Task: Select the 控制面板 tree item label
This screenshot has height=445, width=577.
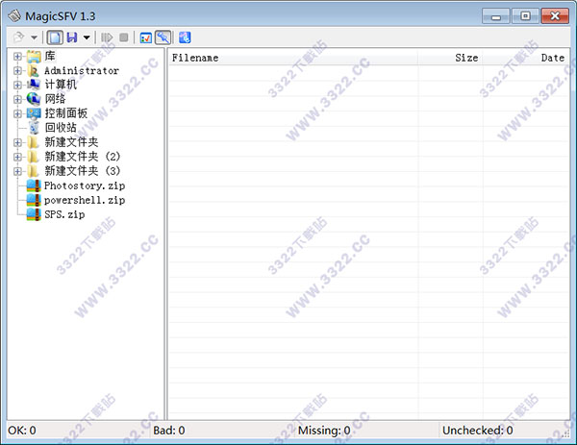Action: click(x=66, y=113)
